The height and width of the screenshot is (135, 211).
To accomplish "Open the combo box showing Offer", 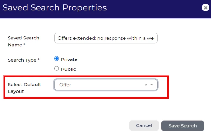I will tap(101, 85).
